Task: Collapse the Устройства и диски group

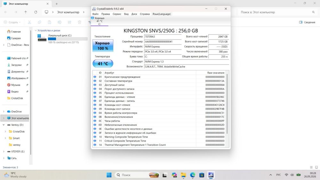Action: click(x=36, y=30)
